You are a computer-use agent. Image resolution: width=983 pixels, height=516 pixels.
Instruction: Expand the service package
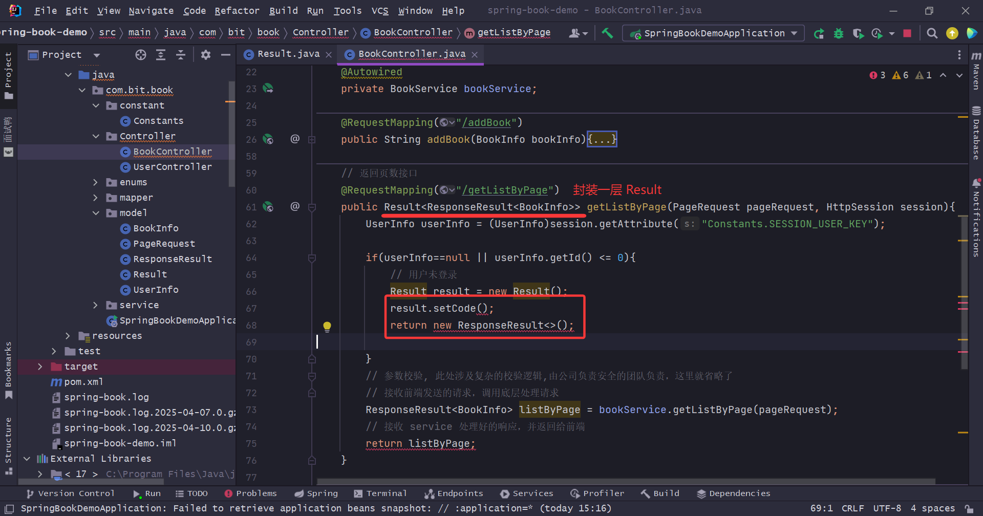click(96, 305)
